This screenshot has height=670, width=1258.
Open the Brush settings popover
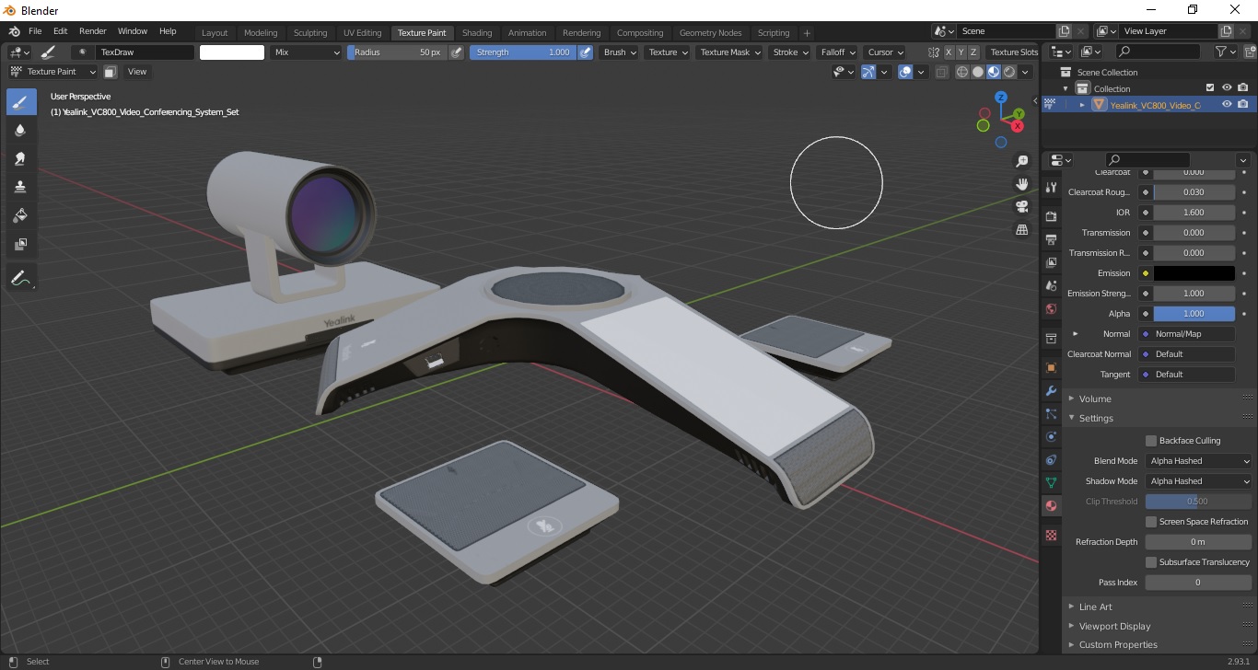[x=619, y=52]
